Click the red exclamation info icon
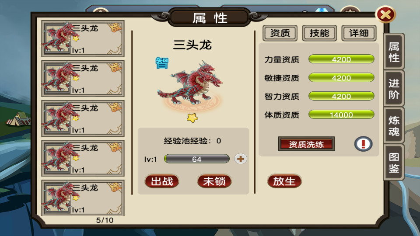This screenshot has height=236, width=420. click(x=363, y=144)
